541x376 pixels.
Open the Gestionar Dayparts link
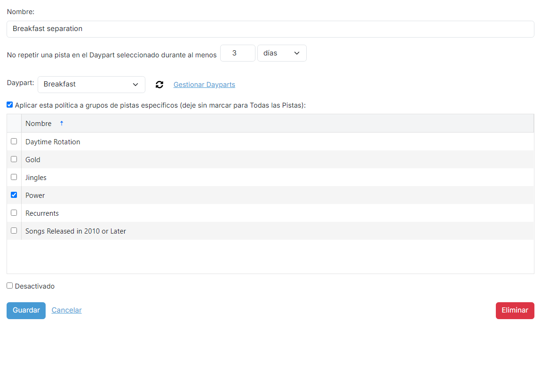204,85
